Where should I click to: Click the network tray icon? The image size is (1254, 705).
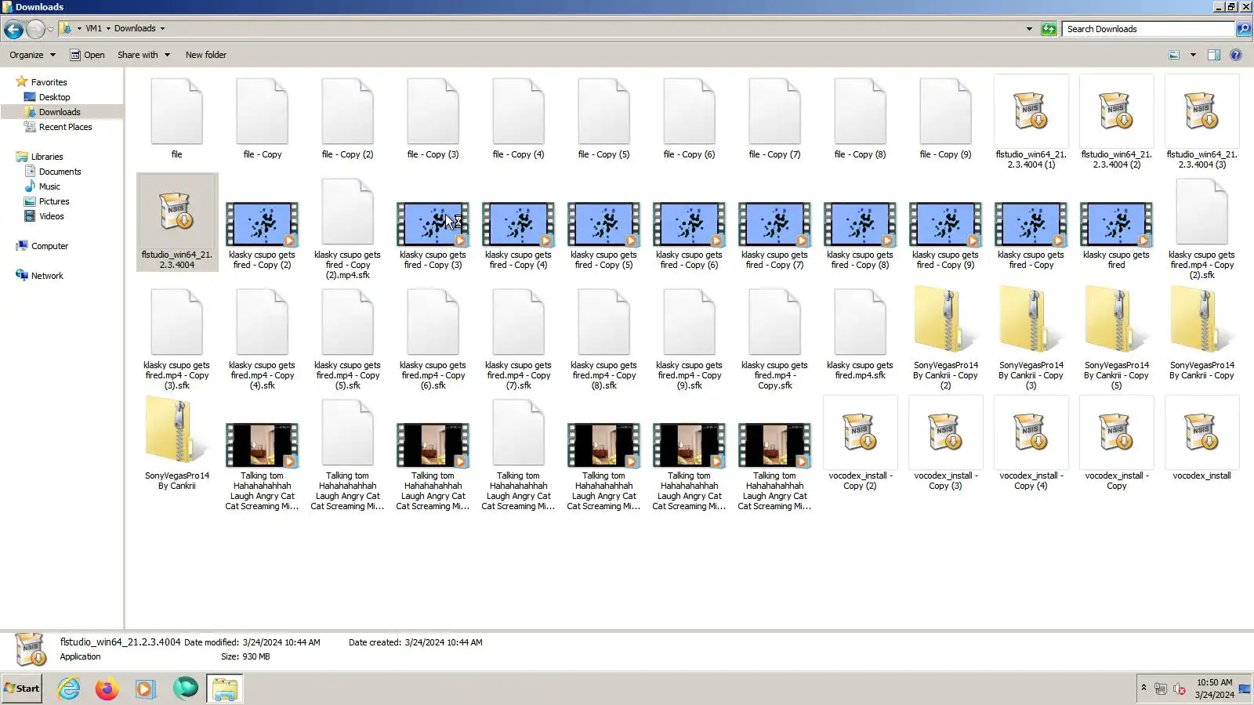(1161, 689)
